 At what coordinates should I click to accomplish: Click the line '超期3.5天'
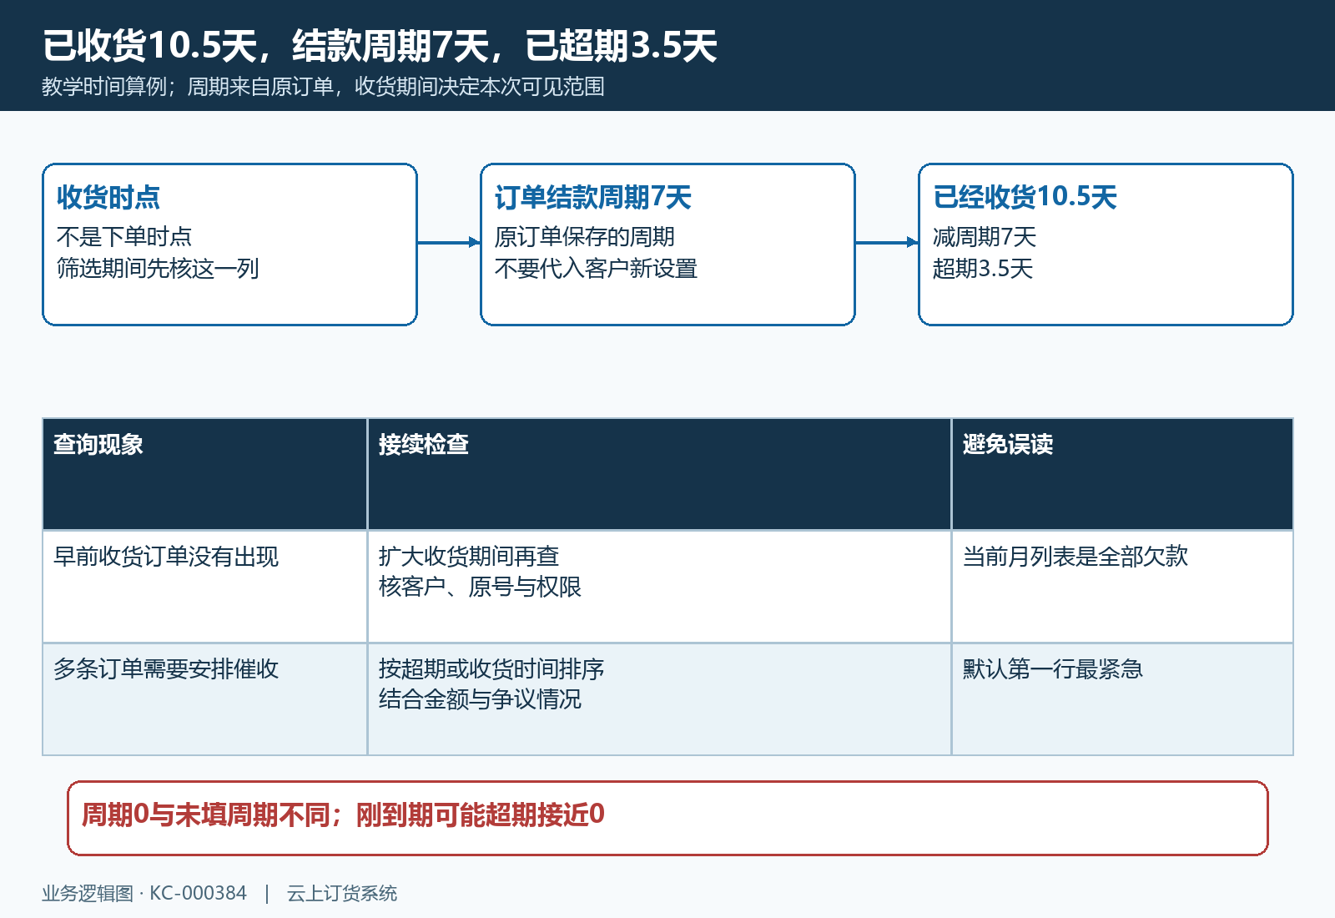pos(983,269)
